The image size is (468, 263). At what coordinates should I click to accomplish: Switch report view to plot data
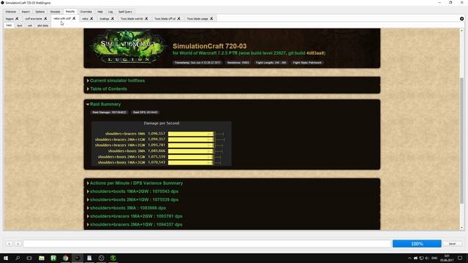click(x=42, y=26)
